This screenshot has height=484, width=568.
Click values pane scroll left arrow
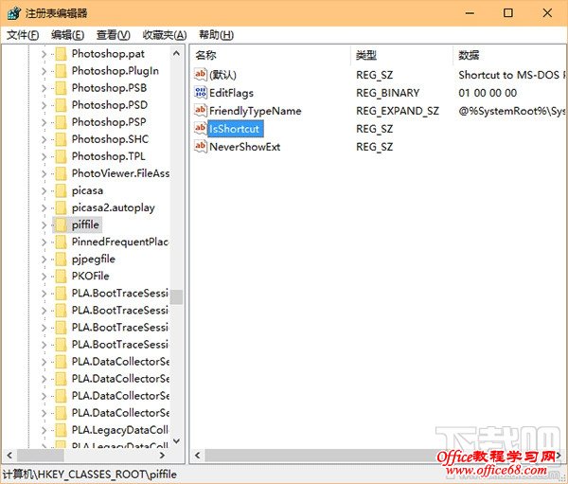click(x=198, y=455)
